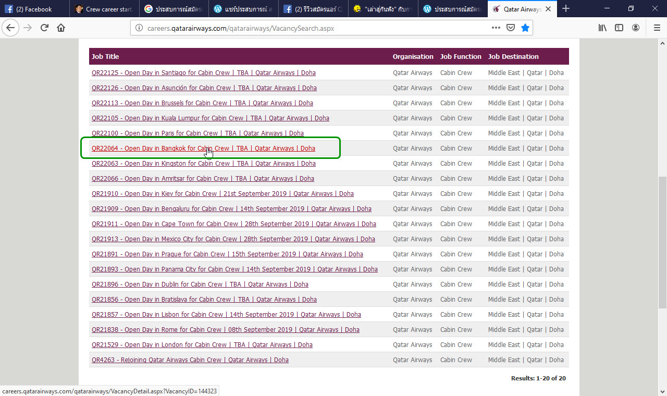Switch to the (2) Facebook tab

coord(35,9)
